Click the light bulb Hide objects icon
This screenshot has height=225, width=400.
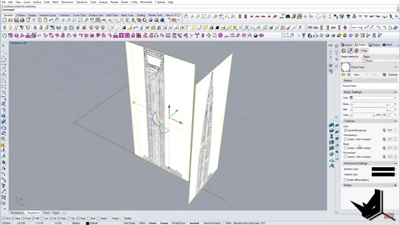[x=5, y=27]
